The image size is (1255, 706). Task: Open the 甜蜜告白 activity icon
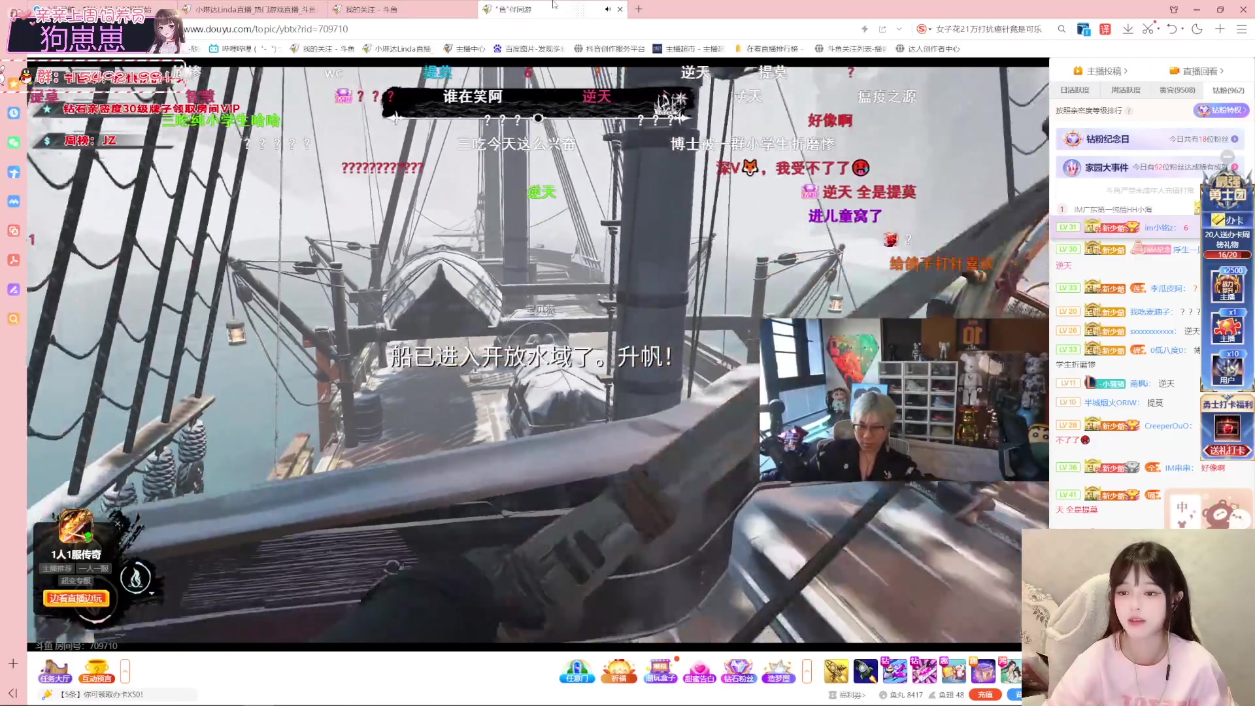point(699,671)
